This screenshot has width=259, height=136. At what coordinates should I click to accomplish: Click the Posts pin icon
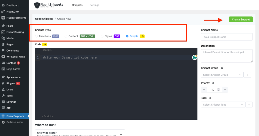point(3,26)
